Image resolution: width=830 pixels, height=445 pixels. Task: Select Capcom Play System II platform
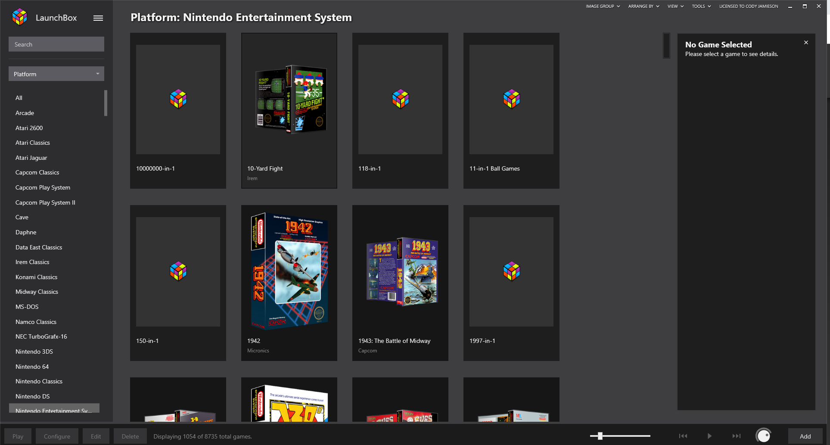click(x=45, y=202)
